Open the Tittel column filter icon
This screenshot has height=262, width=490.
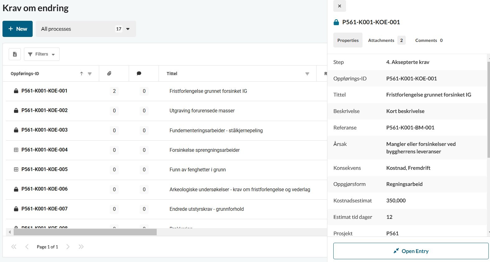click(307, 74)
